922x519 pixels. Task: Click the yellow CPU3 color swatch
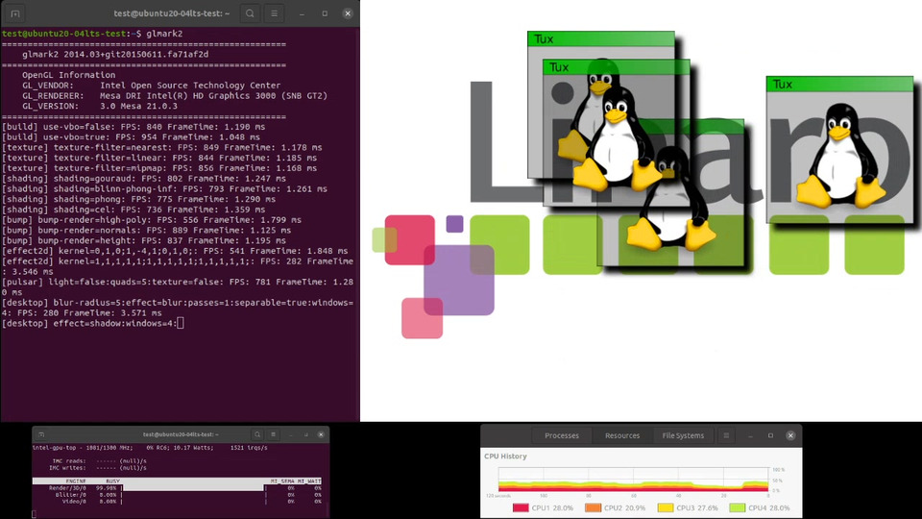tap(665, 507)
